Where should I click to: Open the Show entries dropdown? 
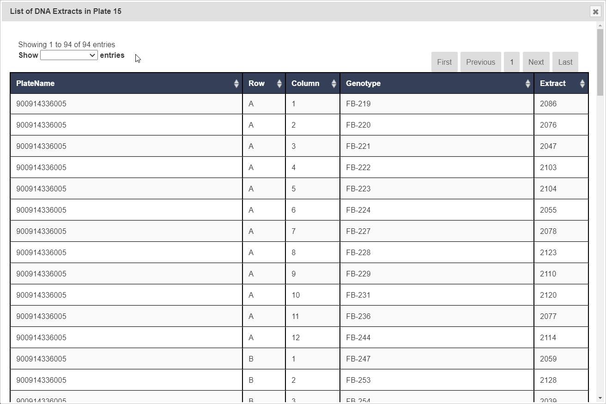tap(69, 55)
